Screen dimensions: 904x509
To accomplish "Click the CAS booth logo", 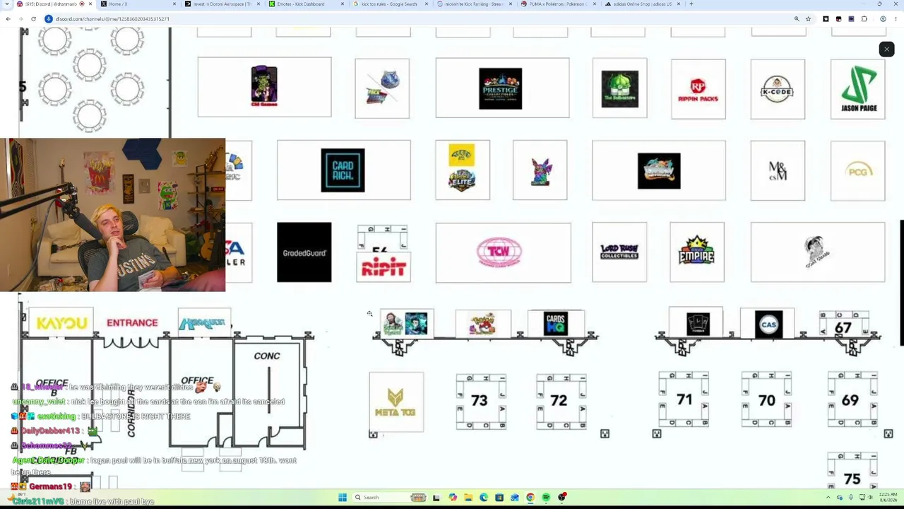I will point(768,324).
